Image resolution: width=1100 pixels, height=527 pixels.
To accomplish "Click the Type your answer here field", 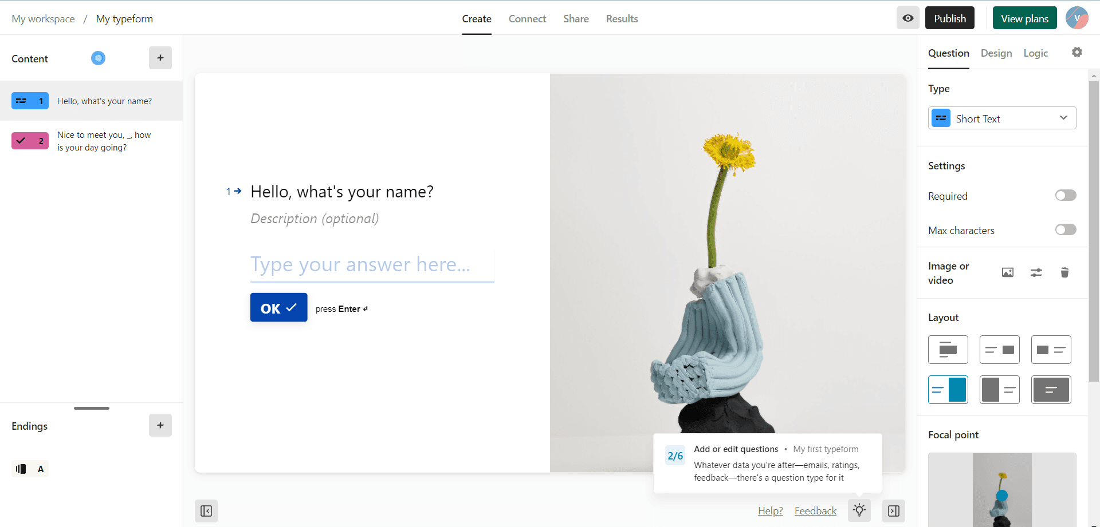I will click(x=372, y=265).
